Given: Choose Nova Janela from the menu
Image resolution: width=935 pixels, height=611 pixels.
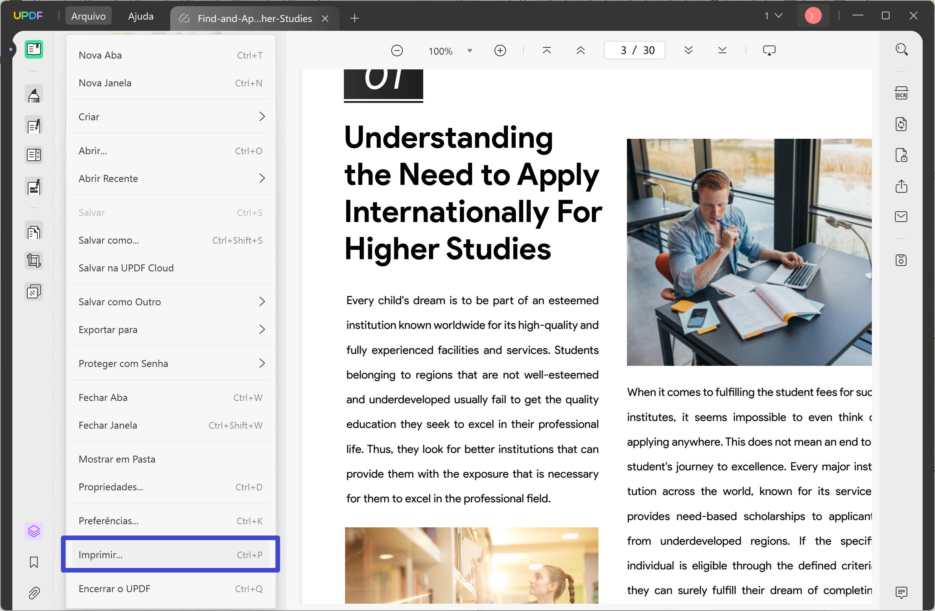Looking at the screenshot, I should point(171,83).
